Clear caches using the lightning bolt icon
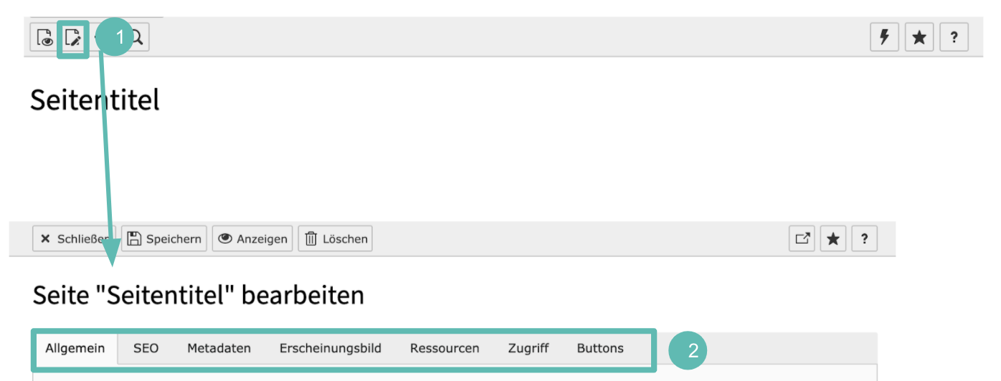This screenshot has height=381, width=1001. click(885, 38)
